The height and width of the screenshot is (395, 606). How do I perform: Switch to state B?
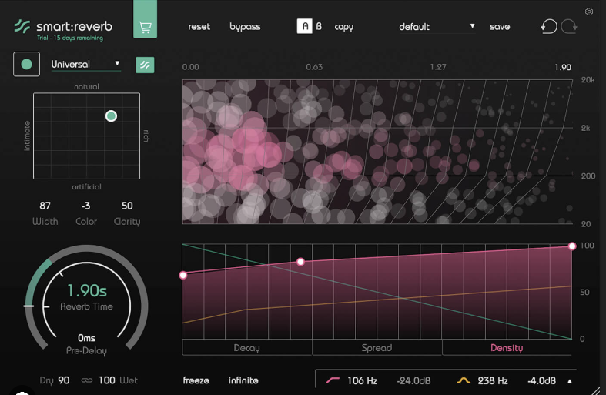[319, 26]
